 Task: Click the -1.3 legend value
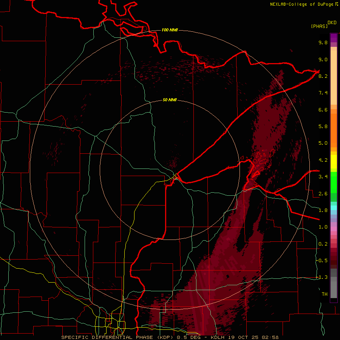click(x=322, y=277)
